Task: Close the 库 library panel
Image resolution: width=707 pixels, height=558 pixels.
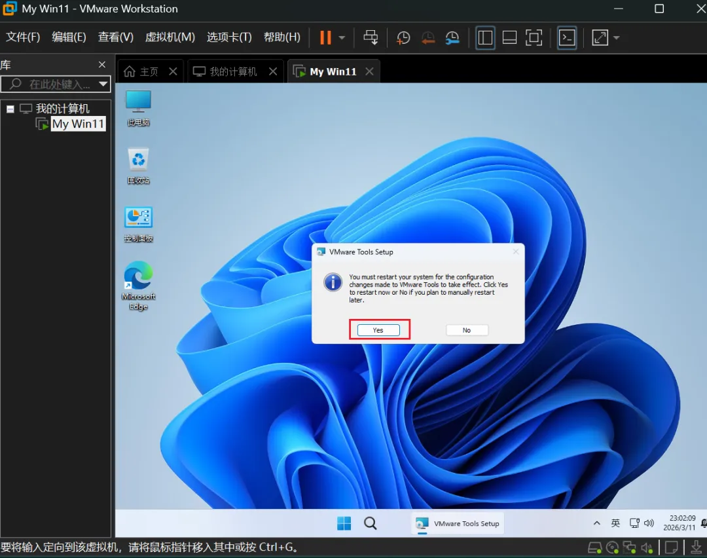Action: (x=102, y=64)
